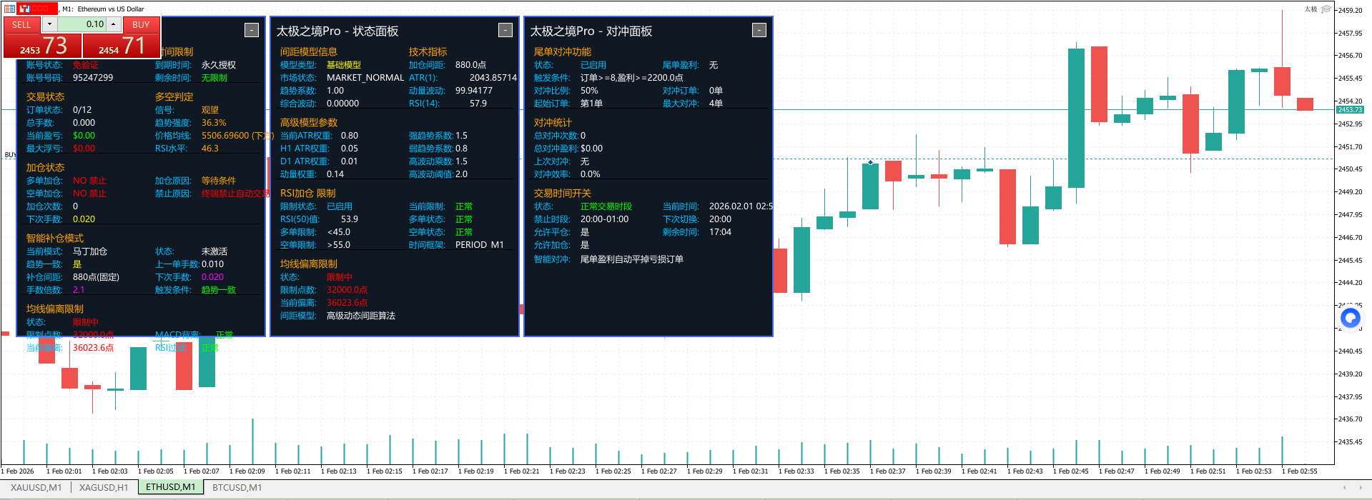Viewport: 1372px width, 500px height.
Task: Minimize the 状态面板 status panel
Action: 505,30
